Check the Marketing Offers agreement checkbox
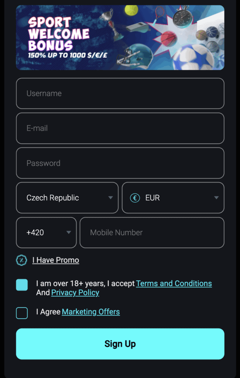The width and height of the screenshot is (240, 378). pos(22,313)
